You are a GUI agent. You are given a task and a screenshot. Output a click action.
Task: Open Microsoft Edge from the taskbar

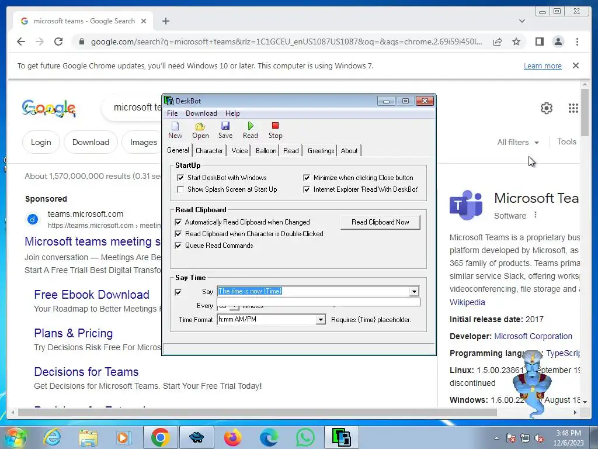(269, 437)
